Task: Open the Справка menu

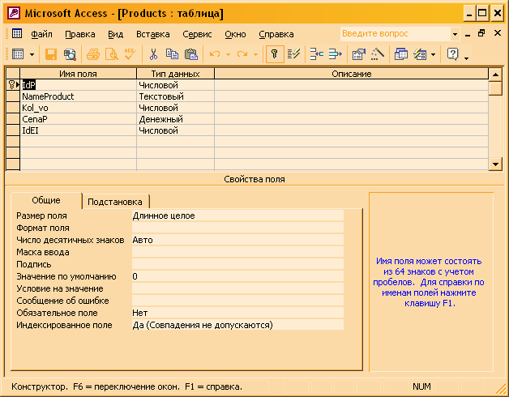Action: 276,34
